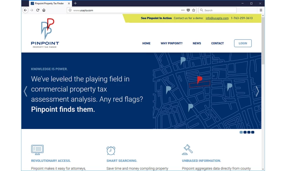This screenshot has height=171, width=286.
Task: Go to the browser home page icon
Action: (44, 10)
